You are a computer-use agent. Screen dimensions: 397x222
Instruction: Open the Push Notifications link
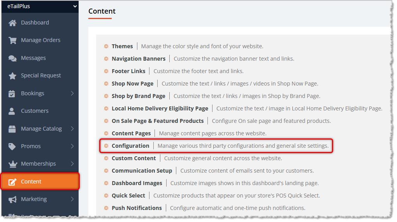point(137,208)
